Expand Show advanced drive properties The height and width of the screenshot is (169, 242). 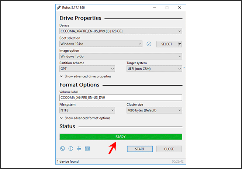click(x=86, y=76)
